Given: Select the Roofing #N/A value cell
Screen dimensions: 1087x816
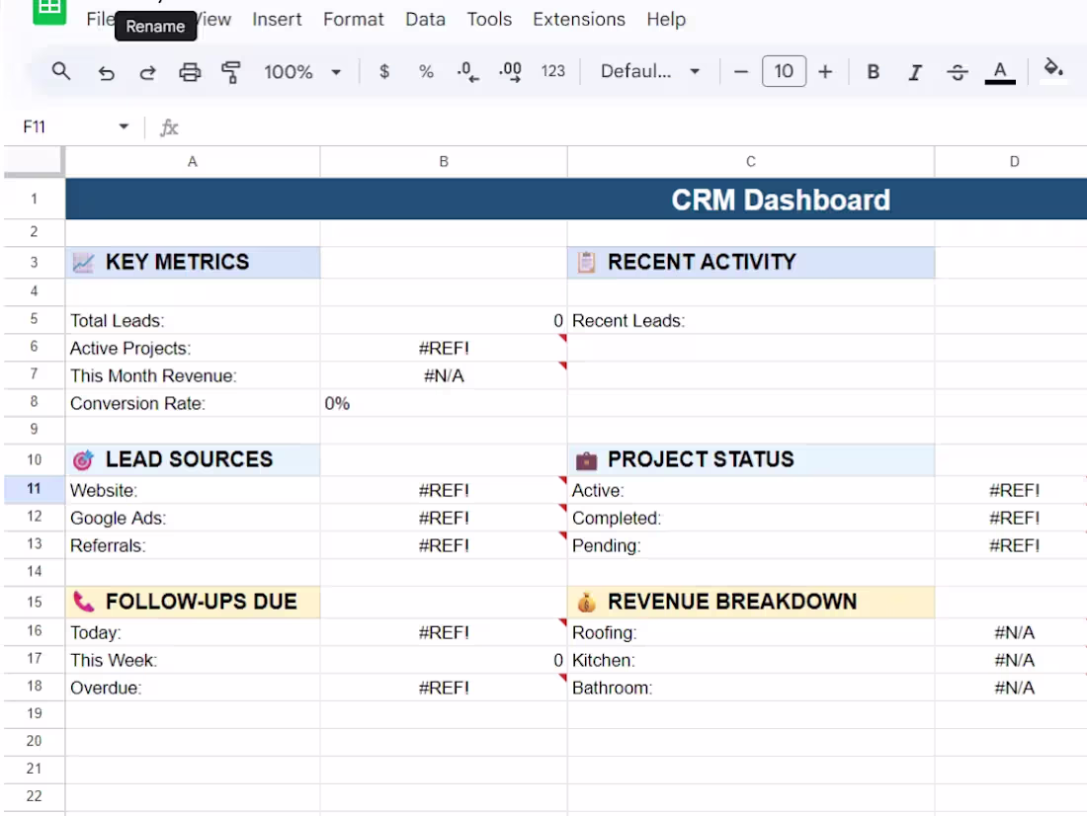Looking at the screenshot, I should pos(1011,632).
